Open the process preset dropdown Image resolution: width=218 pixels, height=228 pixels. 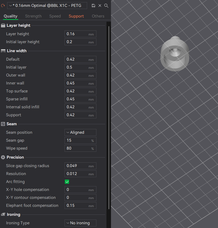[x=47, y=6]
